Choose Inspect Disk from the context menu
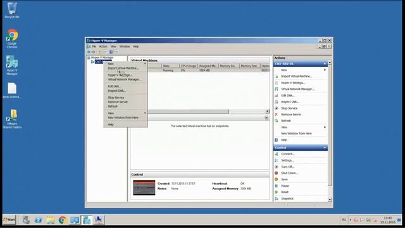 125,91
